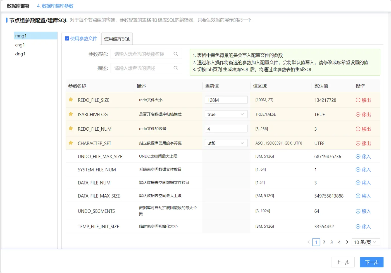The image size is (391, 273).
Task: Go to previous page arrow in pagination
Action: coord(308,242)
